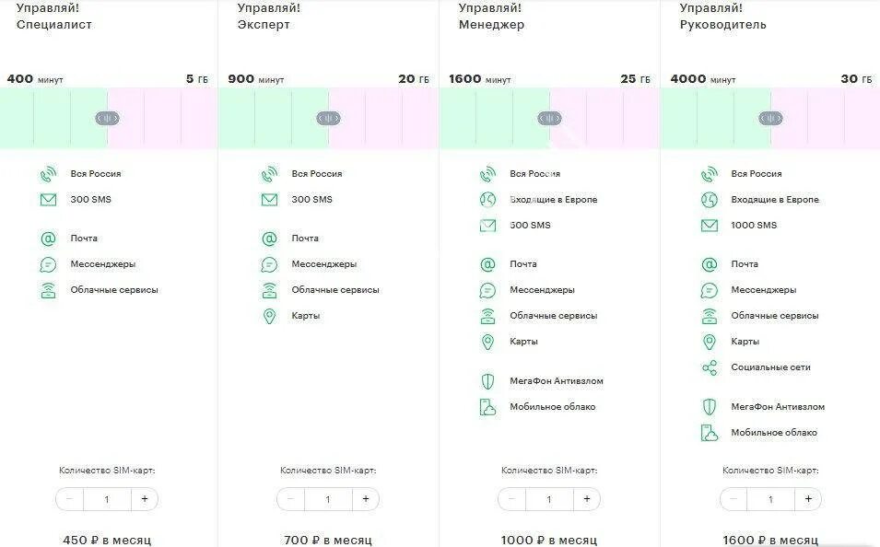Click Входящие в Европе globe icon in Руководитель
This screenshot has height=547, width=880.
pyautogui.click(x=709, y=199)
